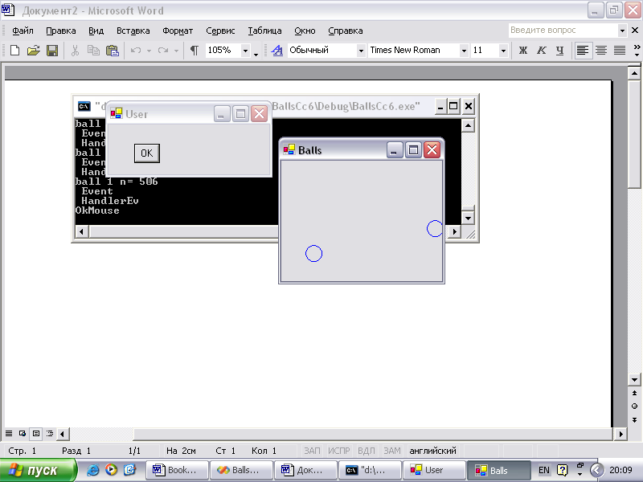
Task: Open the undo history dropdown arrow
Action: coord(149,51)
